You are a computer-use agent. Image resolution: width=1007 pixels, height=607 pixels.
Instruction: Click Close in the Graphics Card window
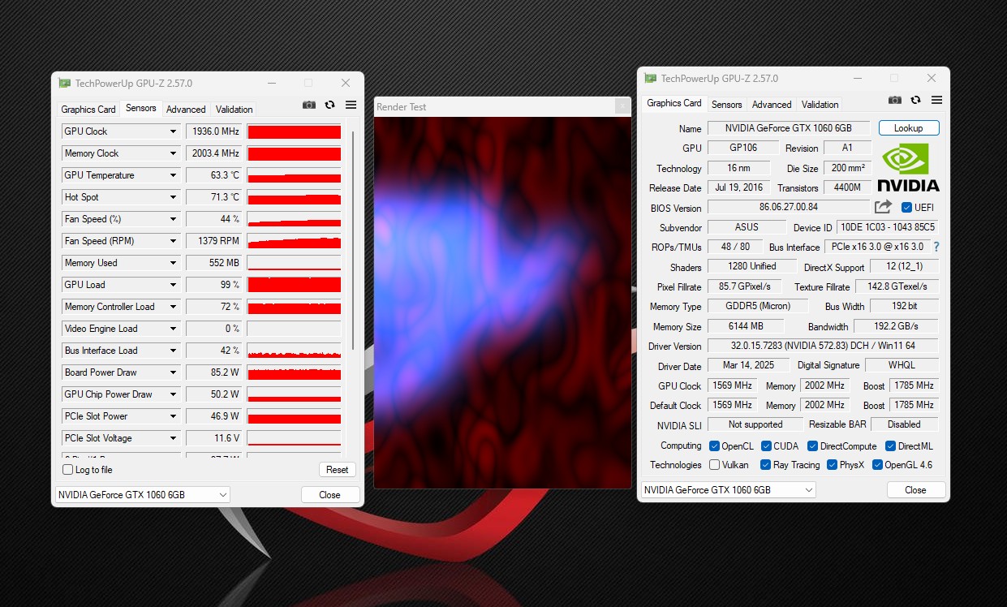(x=916, y=490)
